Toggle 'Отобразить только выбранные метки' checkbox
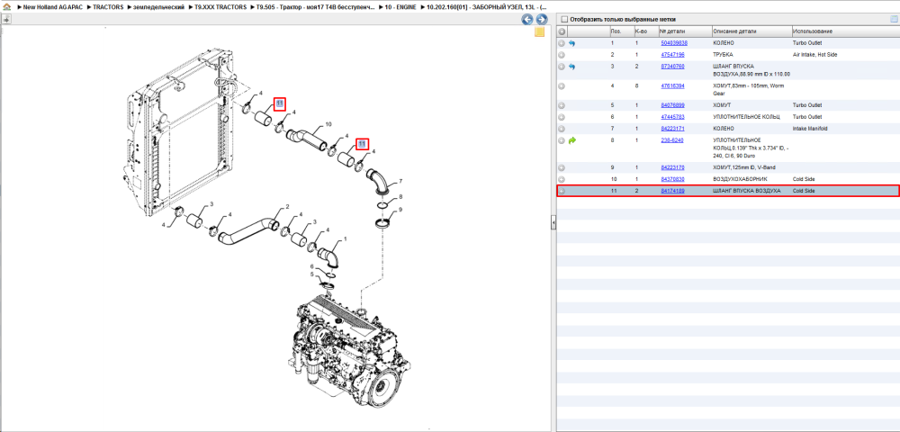Screen dimensions: 900x432 point(564,19)
